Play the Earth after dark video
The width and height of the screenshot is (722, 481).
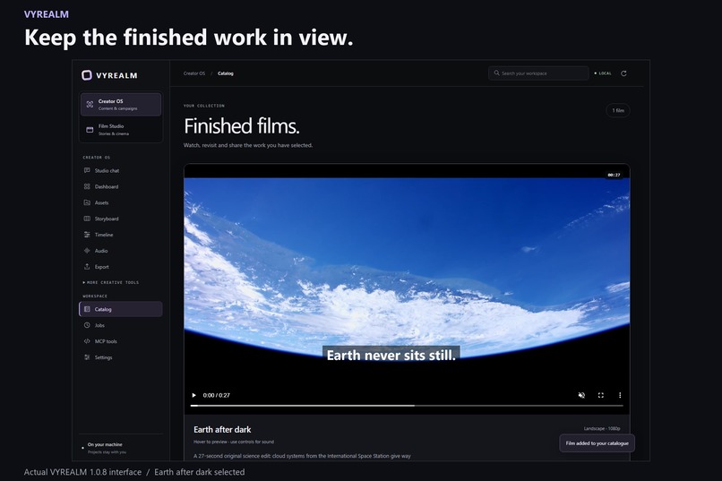[193, 395]
